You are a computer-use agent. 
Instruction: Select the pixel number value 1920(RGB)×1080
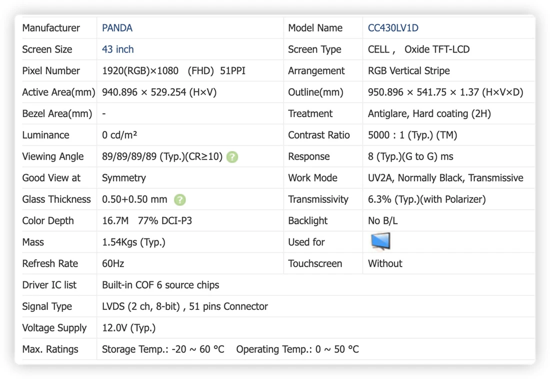click(140, 71)
